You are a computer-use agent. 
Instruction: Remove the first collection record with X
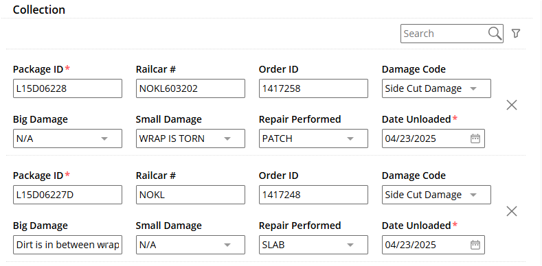512,105
